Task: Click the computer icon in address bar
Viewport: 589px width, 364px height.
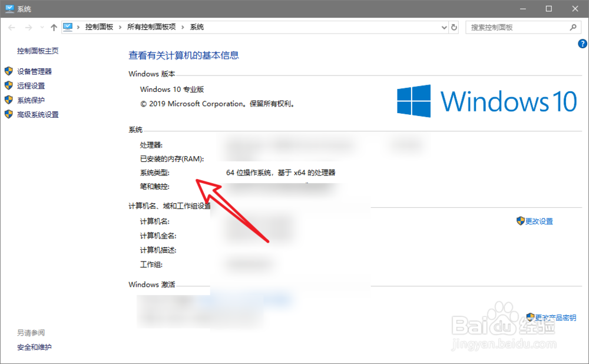Action: coord(68,27)
